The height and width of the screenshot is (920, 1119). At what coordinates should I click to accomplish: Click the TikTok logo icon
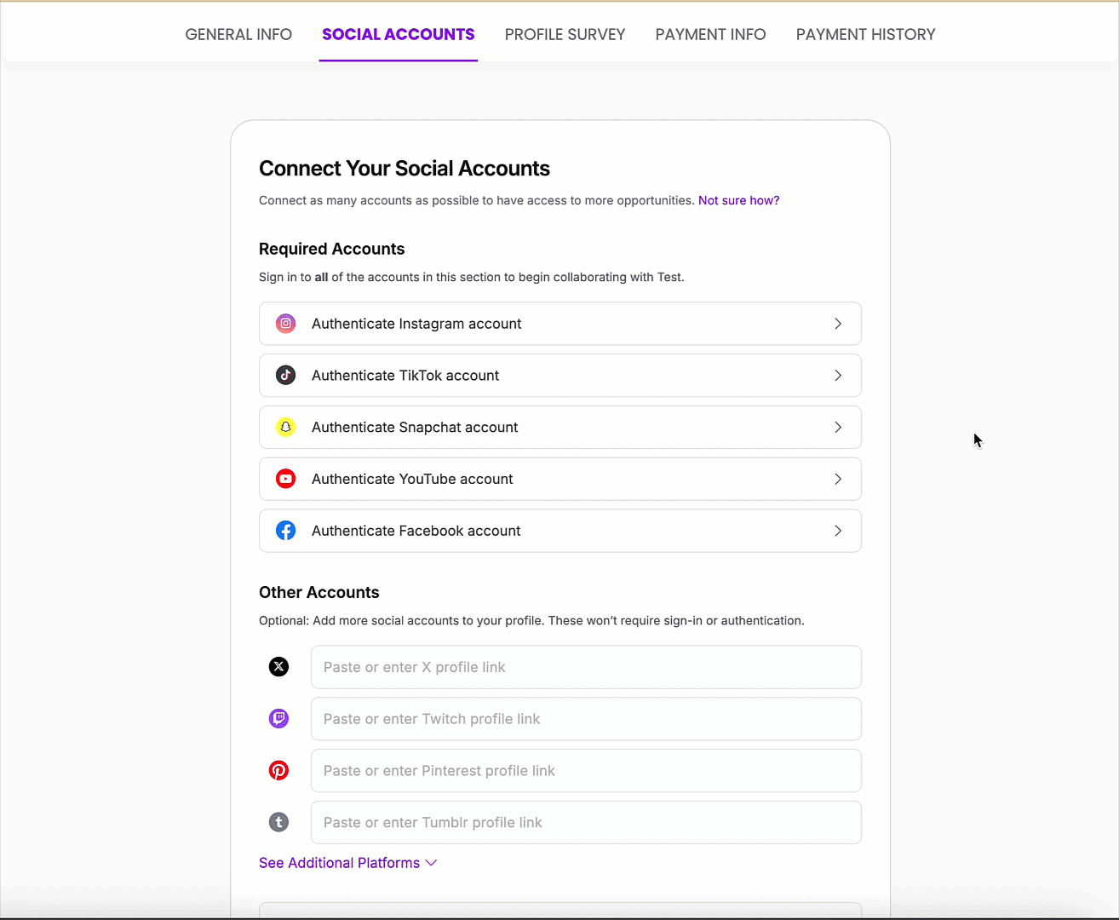[285, 376]
